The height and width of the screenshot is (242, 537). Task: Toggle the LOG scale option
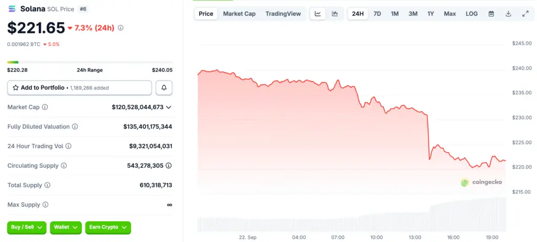[471, 14]
